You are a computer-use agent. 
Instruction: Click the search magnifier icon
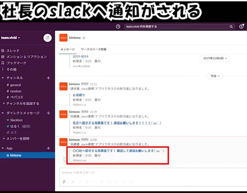tap(231, 26)
